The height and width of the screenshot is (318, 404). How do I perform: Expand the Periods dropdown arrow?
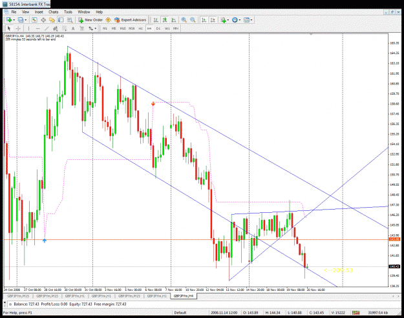tap(240, 20)
